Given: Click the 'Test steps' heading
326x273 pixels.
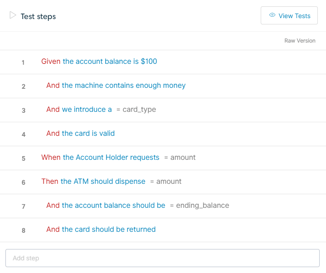Looking at the screenshot, I should click(x=39, y=16).
